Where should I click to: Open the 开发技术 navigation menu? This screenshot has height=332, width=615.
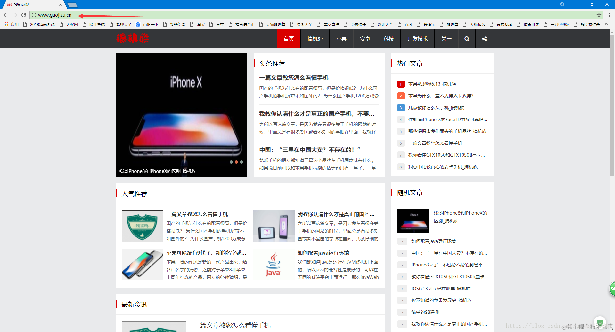417,39
